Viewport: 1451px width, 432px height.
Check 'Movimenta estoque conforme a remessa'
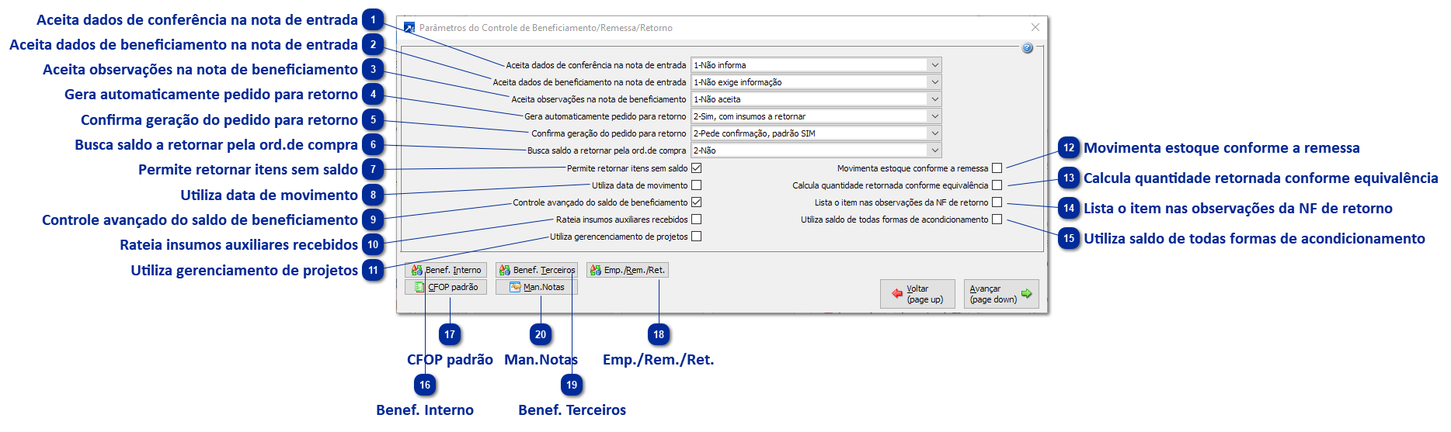pyautogui.click(x=997, y=168)
